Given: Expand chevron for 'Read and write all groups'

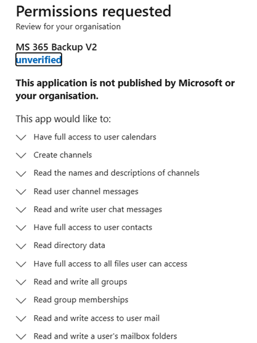Looking at the screenshot, I should point(21,282).
